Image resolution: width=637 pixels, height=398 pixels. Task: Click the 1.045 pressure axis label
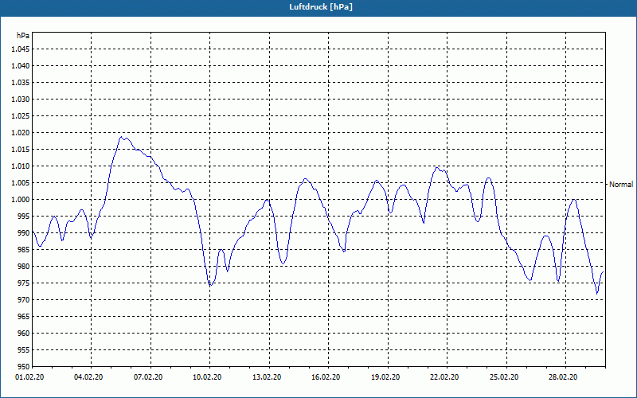(x=21, y=49)
